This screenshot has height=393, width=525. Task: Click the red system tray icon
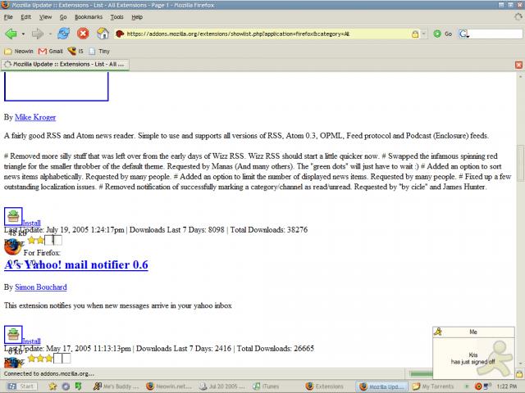pyautogui.click(x=478, y=386)
